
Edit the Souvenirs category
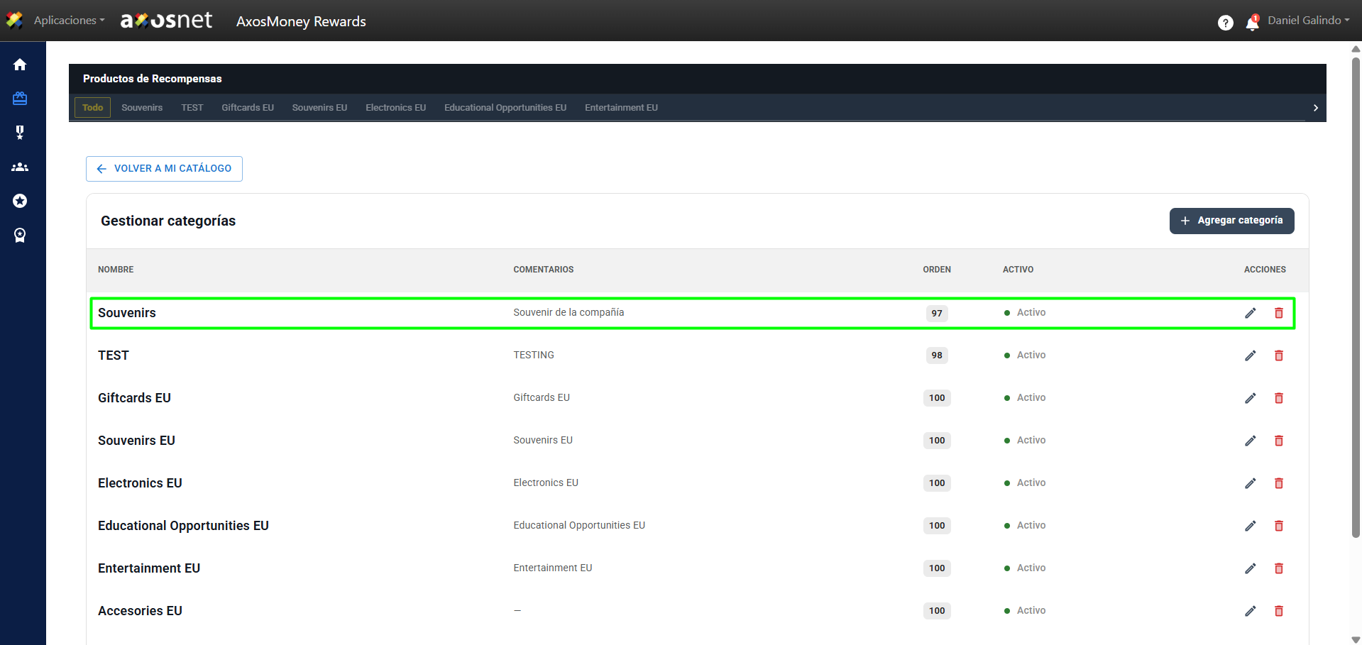(x=1250, y=313)
